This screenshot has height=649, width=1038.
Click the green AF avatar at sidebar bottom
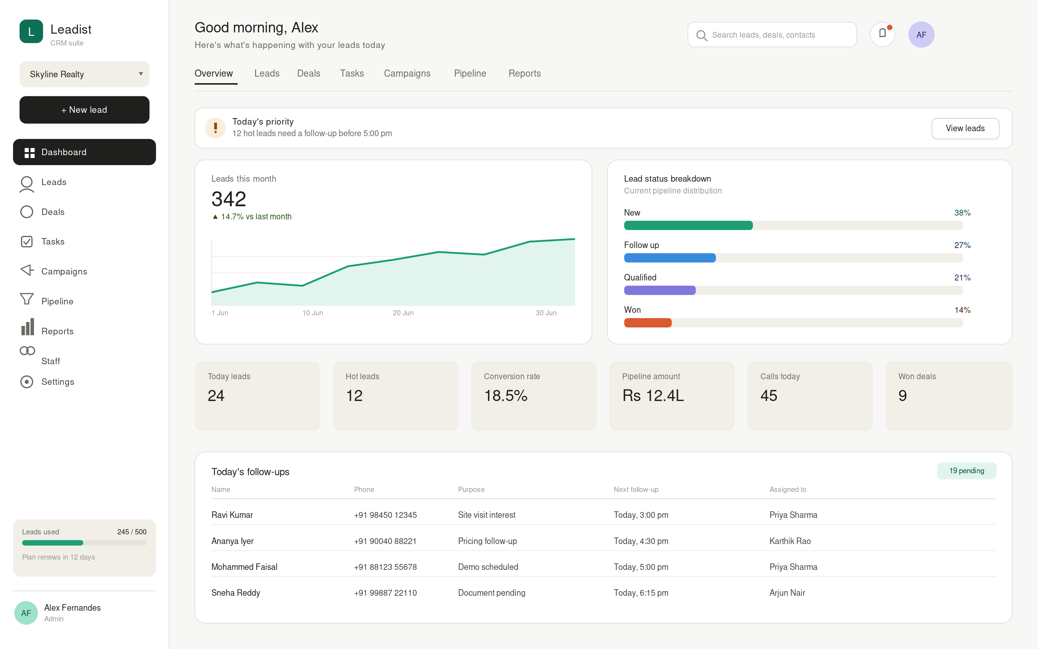point(26,613)
